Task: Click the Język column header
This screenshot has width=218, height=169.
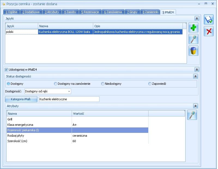Action: pos(22,26)
